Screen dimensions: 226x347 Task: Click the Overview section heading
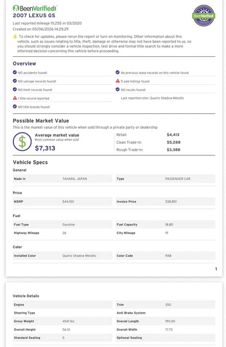[x=24, y=64]
